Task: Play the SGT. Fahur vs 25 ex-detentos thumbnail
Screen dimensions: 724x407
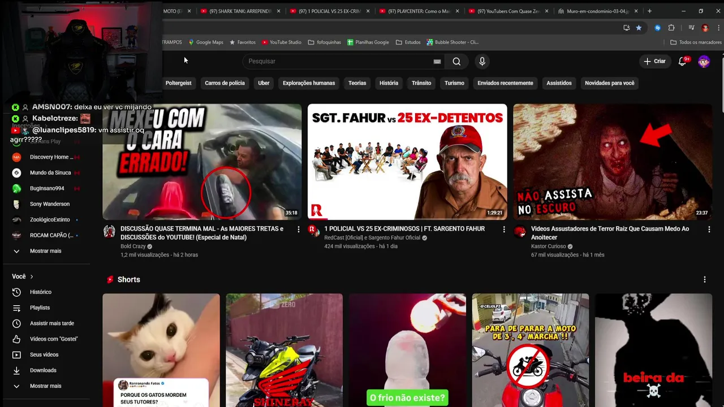Action: click(x=407, y=162)
